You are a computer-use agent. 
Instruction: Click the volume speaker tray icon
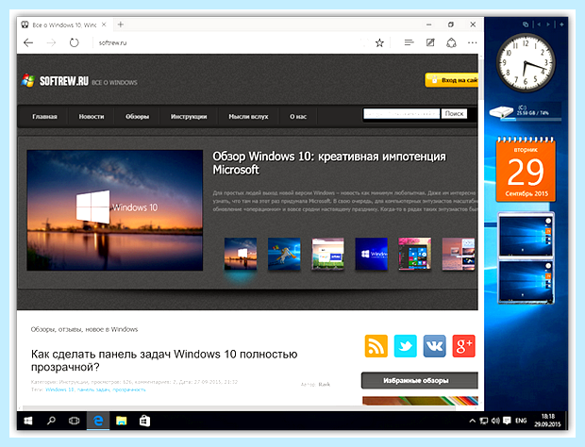495,421
